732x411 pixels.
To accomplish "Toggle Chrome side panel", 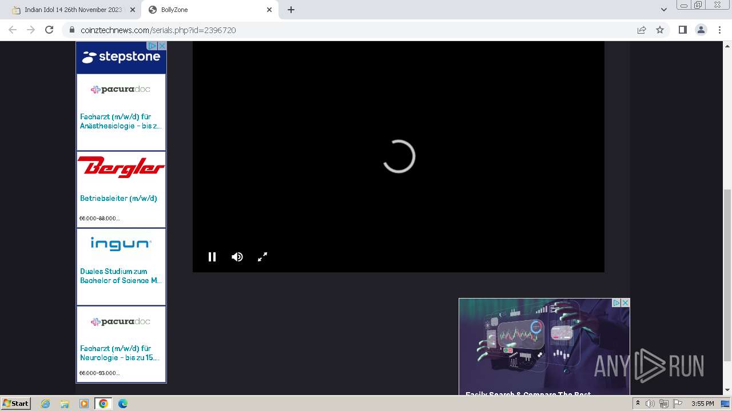I will click(x=682, y=30).
